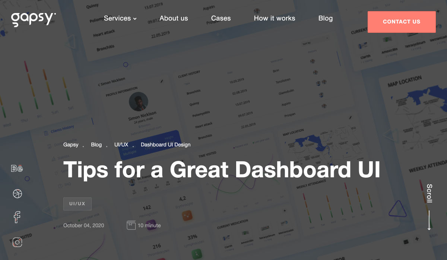Click the Gapsy breadcrumb link
Image resolution: width=447 pixels, height=260 pixels.
point(71,145)
